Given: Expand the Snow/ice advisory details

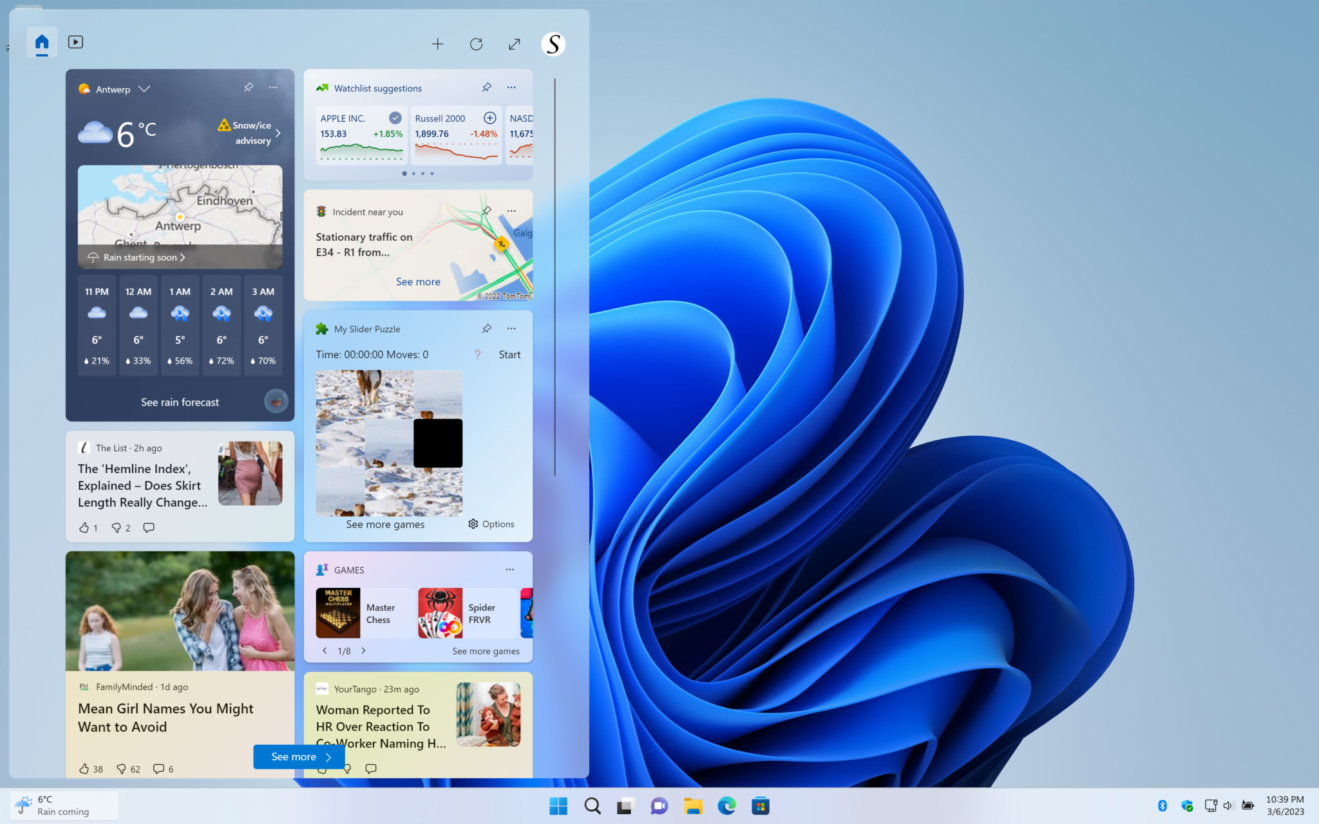Looking at the screenshot, I should pos(278,133).
